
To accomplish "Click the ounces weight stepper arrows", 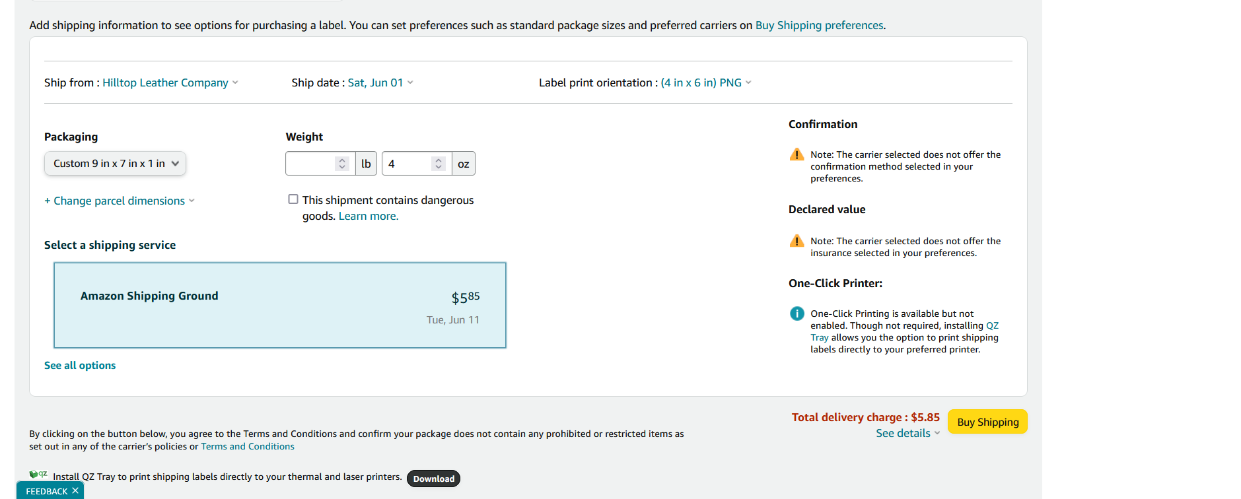I will [x=439, y=164].
